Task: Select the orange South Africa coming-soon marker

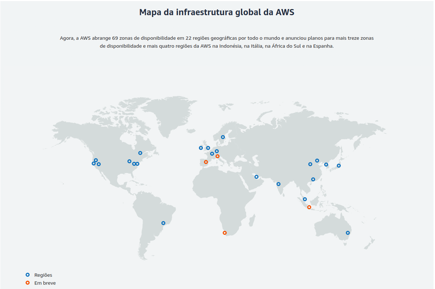Action: (x=225, y=233)
